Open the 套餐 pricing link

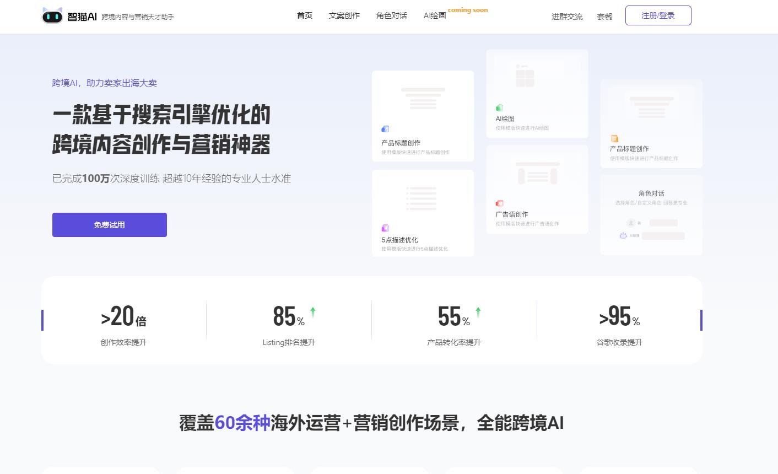pyautogui.click(x=604, y=17)
